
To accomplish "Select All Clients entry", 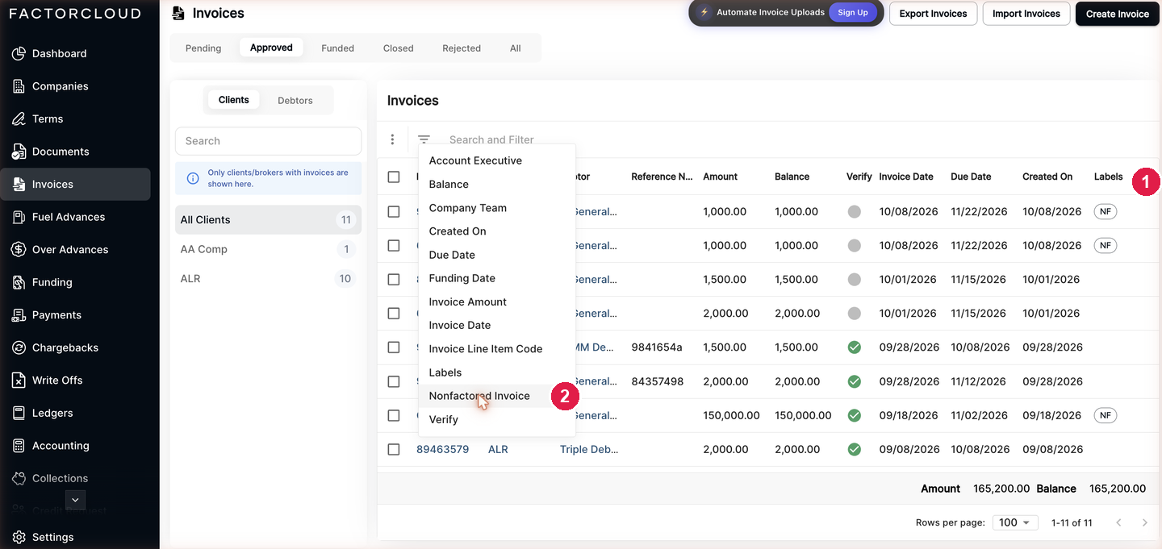I will click(x=268, y=219).
